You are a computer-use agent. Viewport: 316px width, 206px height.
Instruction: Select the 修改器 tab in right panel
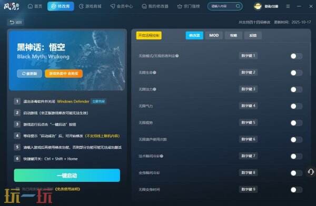[194, 35]
